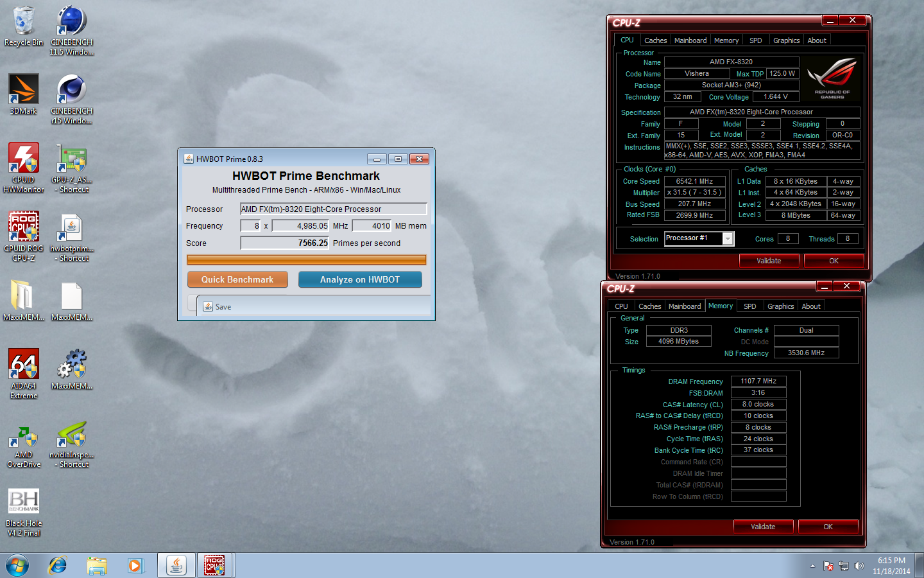Open Graphics tab in upper CPU-Z
This screenshot has height=578, width=924.
pos(786,40)
